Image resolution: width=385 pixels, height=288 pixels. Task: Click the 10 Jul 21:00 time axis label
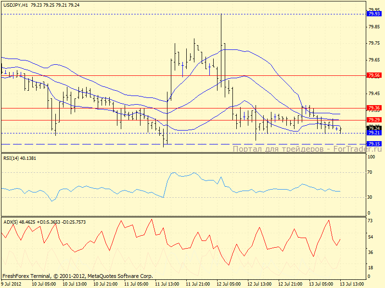[x=105, y=284]
